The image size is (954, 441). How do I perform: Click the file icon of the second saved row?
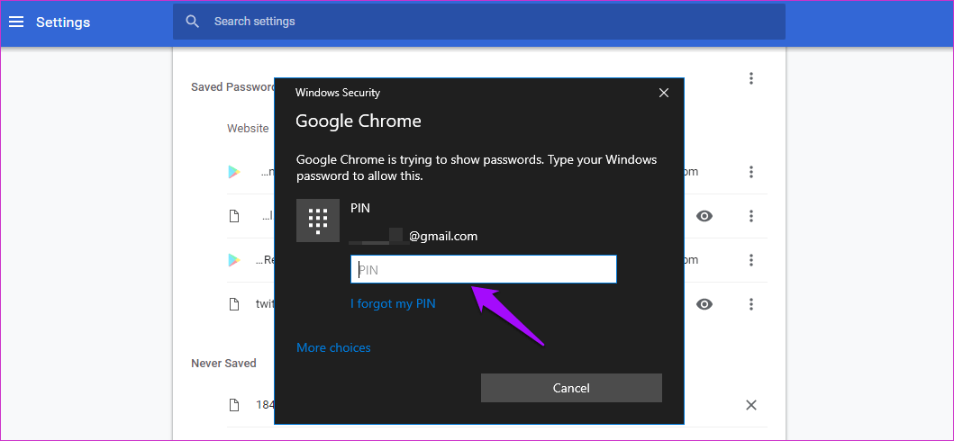[233, 216]
